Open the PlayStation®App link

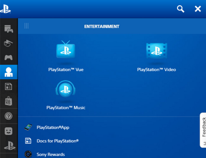coord(53,127)
